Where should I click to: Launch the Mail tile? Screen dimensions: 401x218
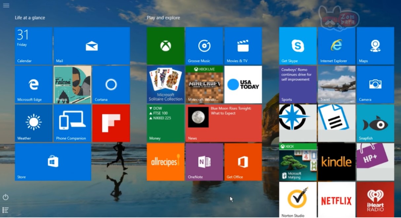coord(92,46)
